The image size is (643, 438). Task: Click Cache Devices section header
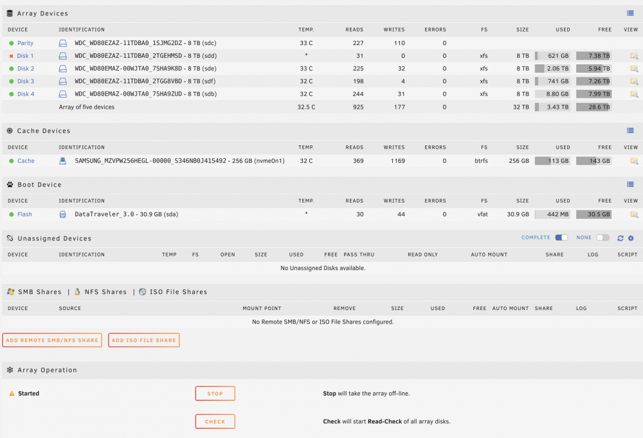point(44,131)
